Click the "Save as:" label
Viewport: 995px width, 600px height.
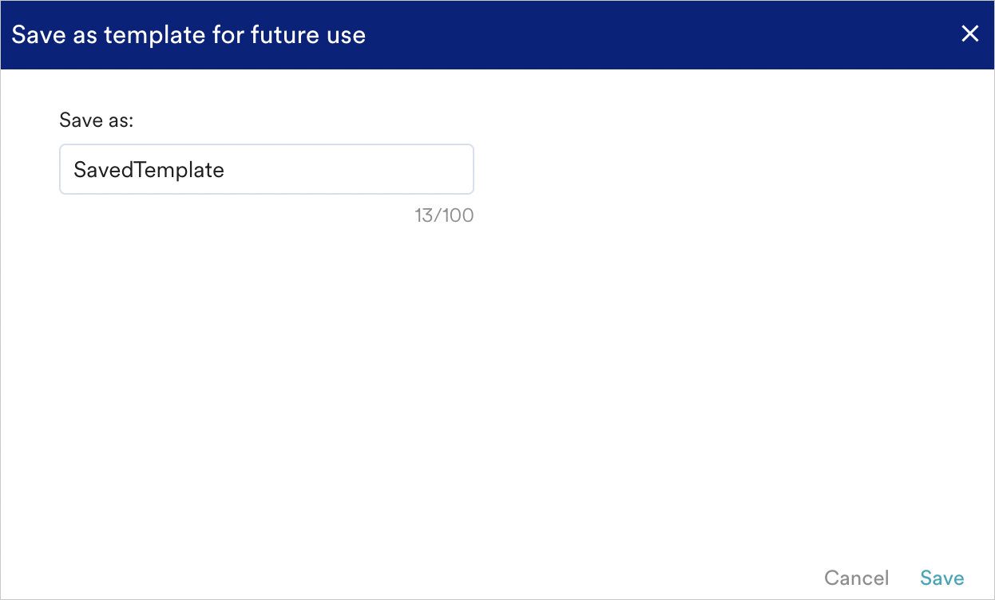tap(96, 120)
